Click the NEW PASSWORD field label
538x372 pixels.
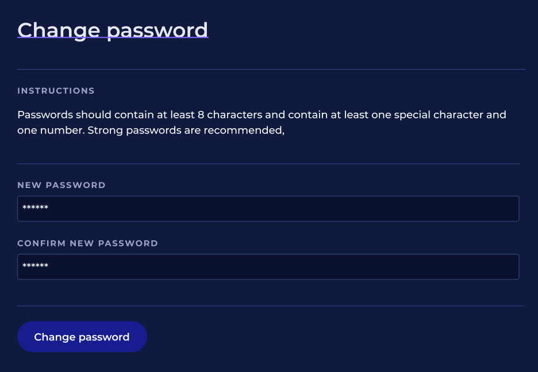click(x=62, y=185)
